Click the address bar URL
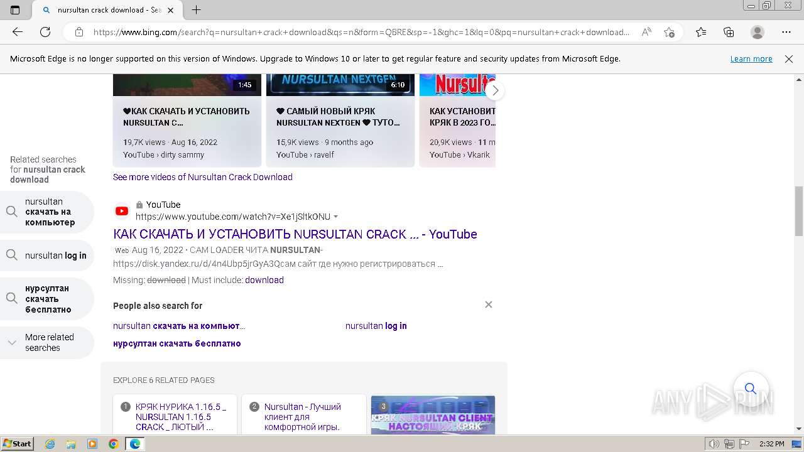Viewport: 804px width, 452px height. pos(361,32)
